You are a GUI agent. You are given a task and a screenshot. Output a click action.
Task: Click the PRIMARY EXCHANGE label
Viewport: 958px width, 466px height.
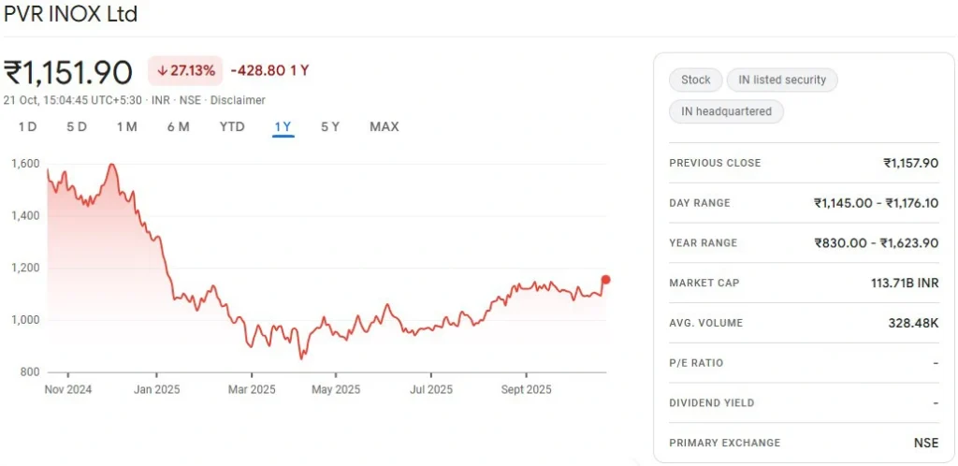pyautogui.click(x=725, y=443)
